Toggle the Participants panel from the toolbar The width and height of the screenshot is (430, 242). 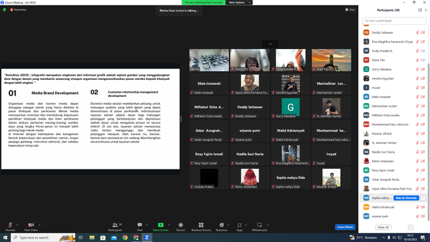click(115, 227)
